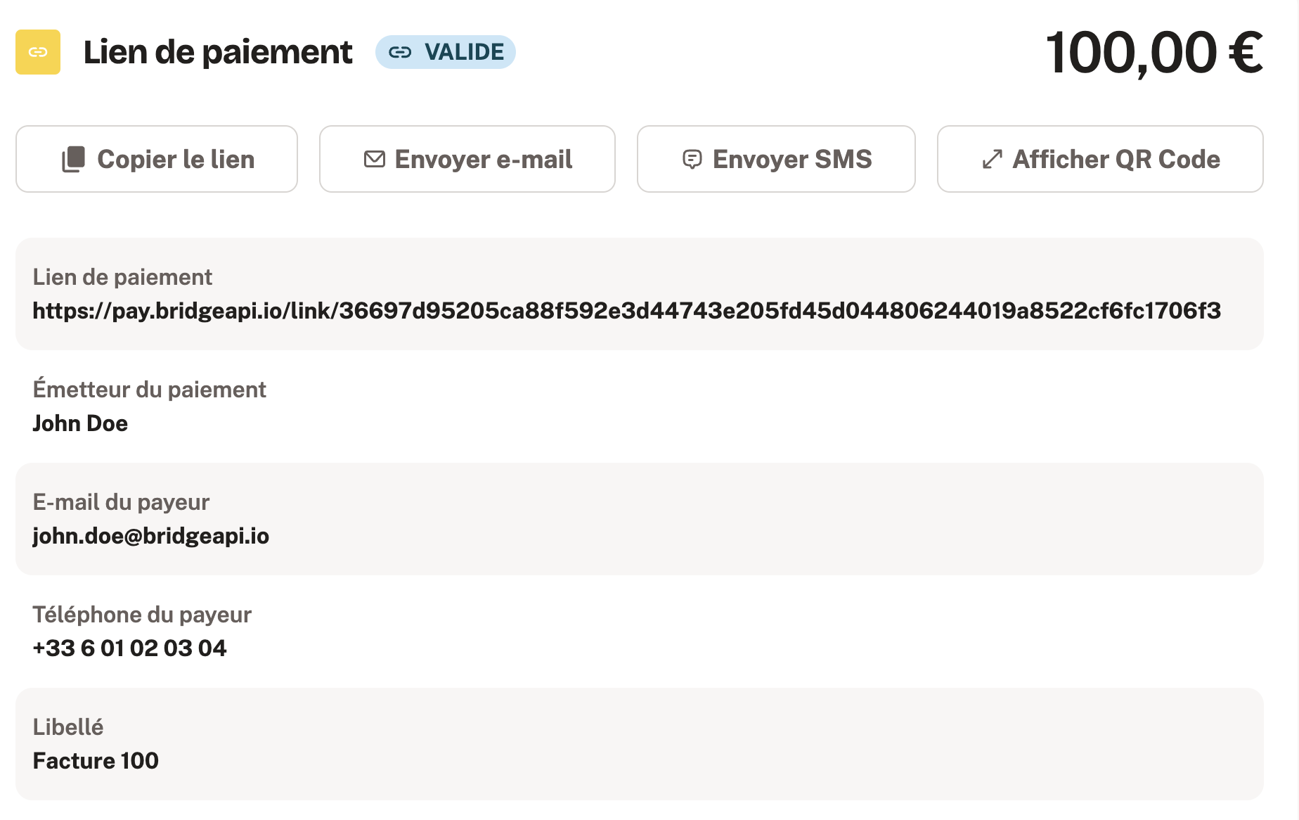Click the 100,00 € amount

click(1154, 53)
